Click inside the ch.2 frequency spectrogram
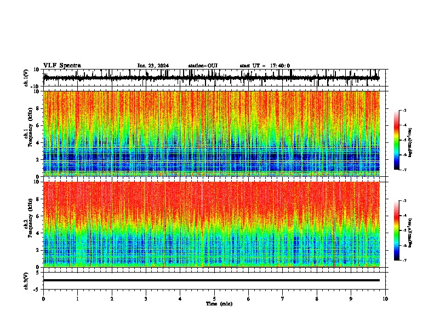Screen dimensions: 434x335 coord(212,224)
